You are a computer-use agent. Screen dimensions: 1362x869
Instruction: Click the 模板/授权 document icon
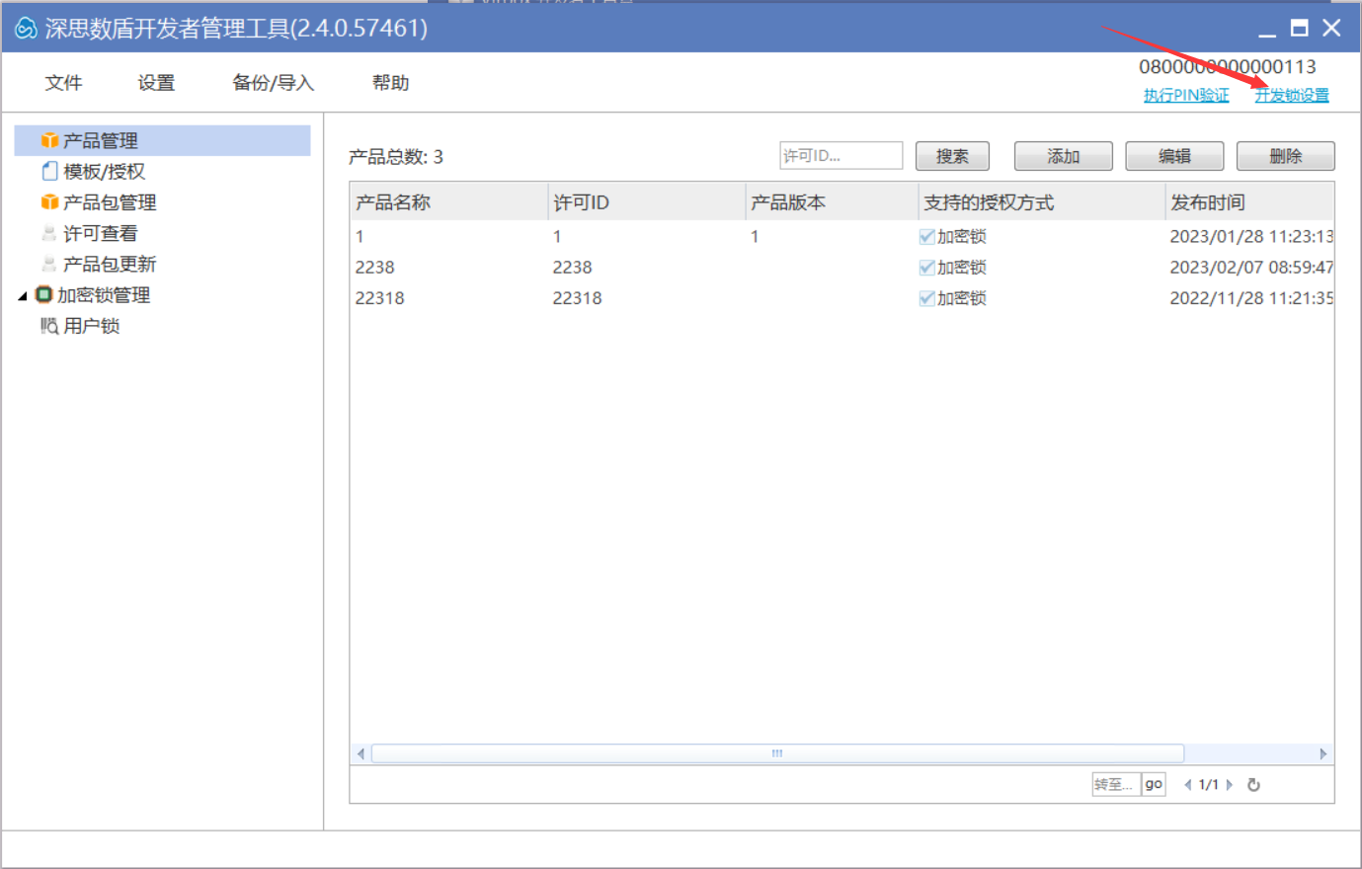coord(49,172)
